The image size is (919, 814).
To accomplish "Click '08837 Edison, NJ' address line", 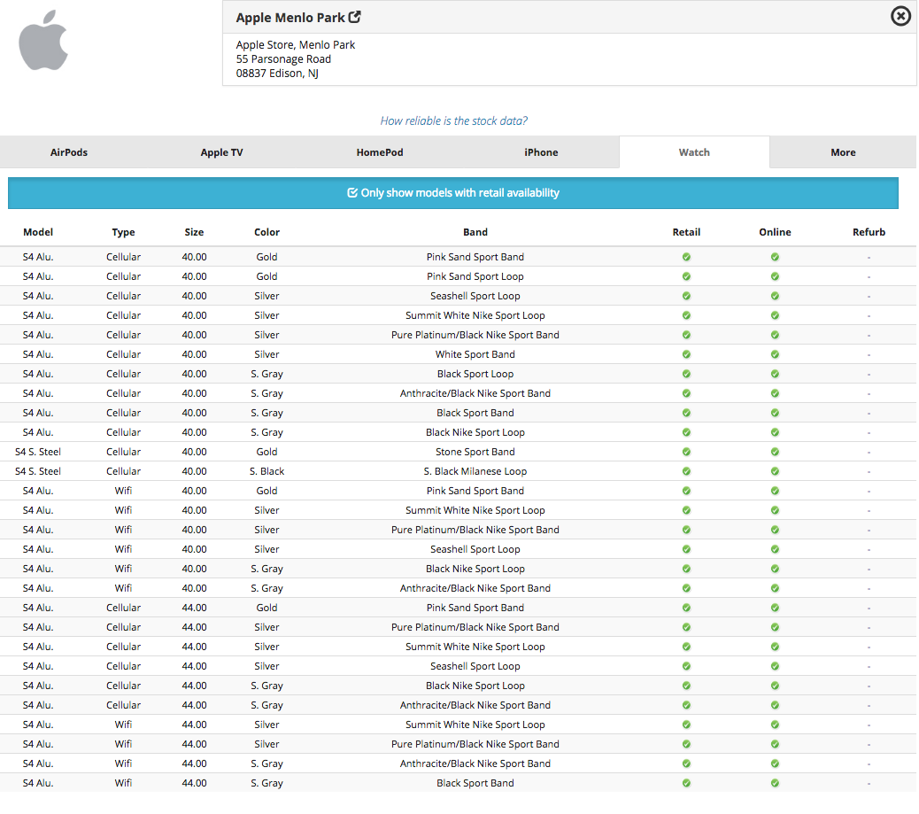I will point(277,74).
